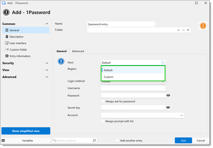Open the Account ellipsis browse button
The height and width of the screenshot is (148, 213).
pos(181,115)
